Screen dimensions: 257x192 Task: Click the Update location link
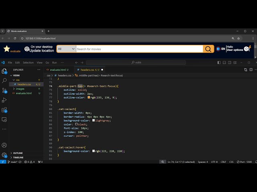(42, 51)
